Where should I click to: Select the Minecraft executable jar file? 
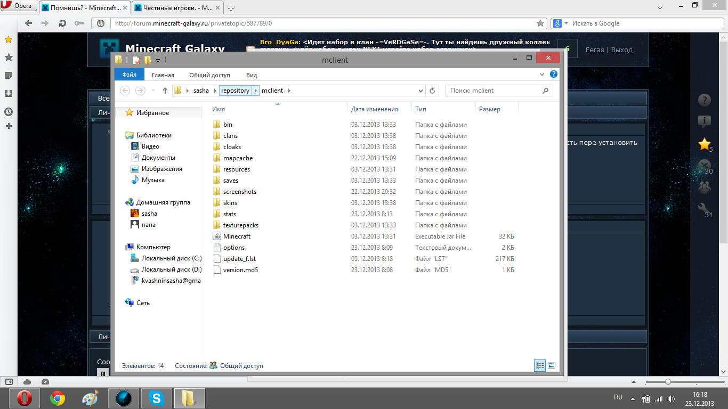237,236
